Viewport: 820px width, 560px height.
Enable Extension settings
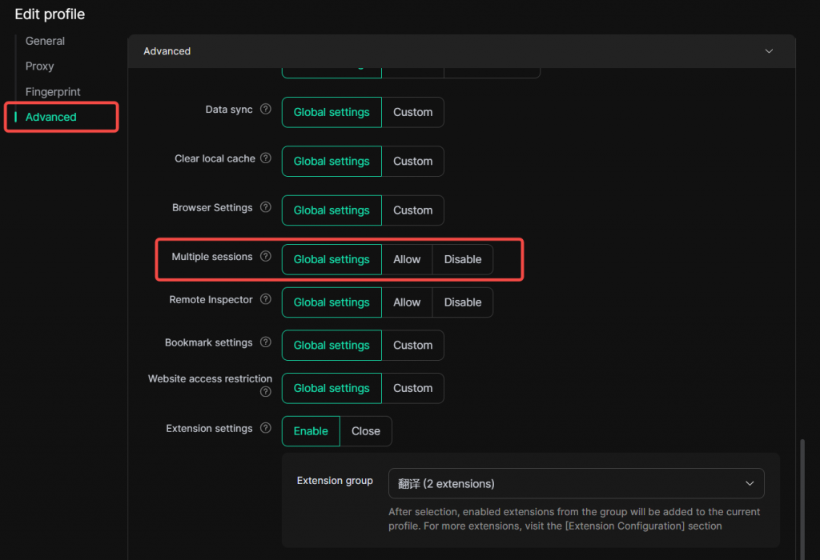311,431
